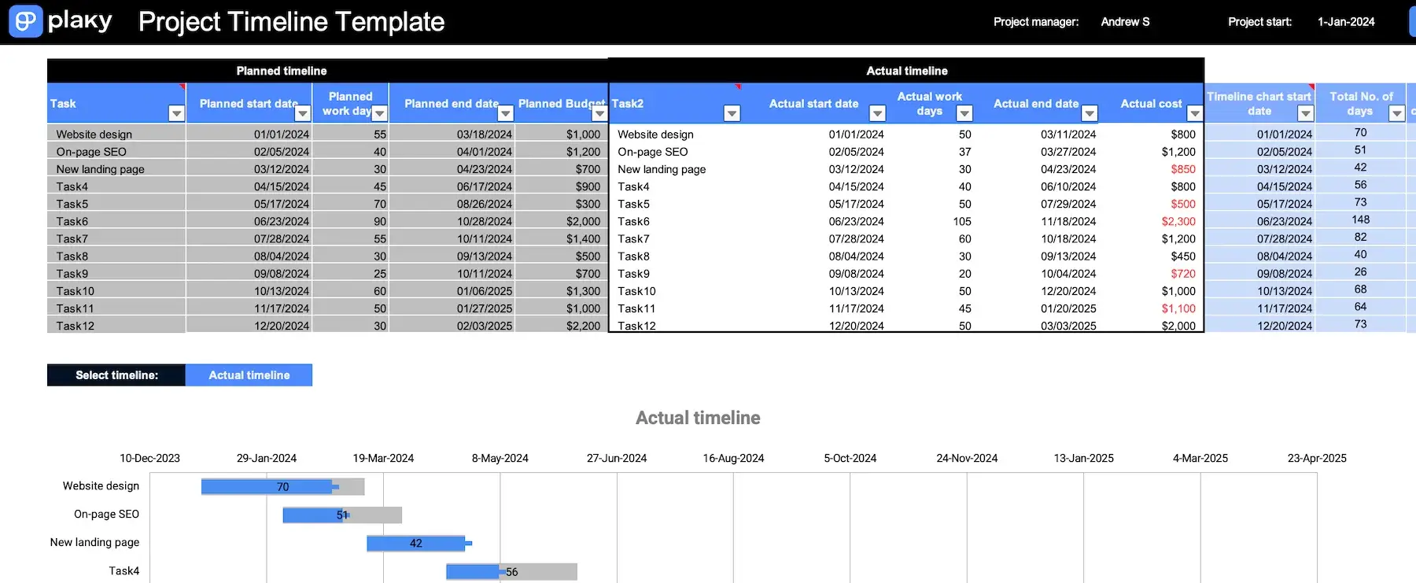Image resolution: width=1416 pixels, height=583 pixels.
Task: Select actual cost $1,100 in red
Action: [1178, 308]
